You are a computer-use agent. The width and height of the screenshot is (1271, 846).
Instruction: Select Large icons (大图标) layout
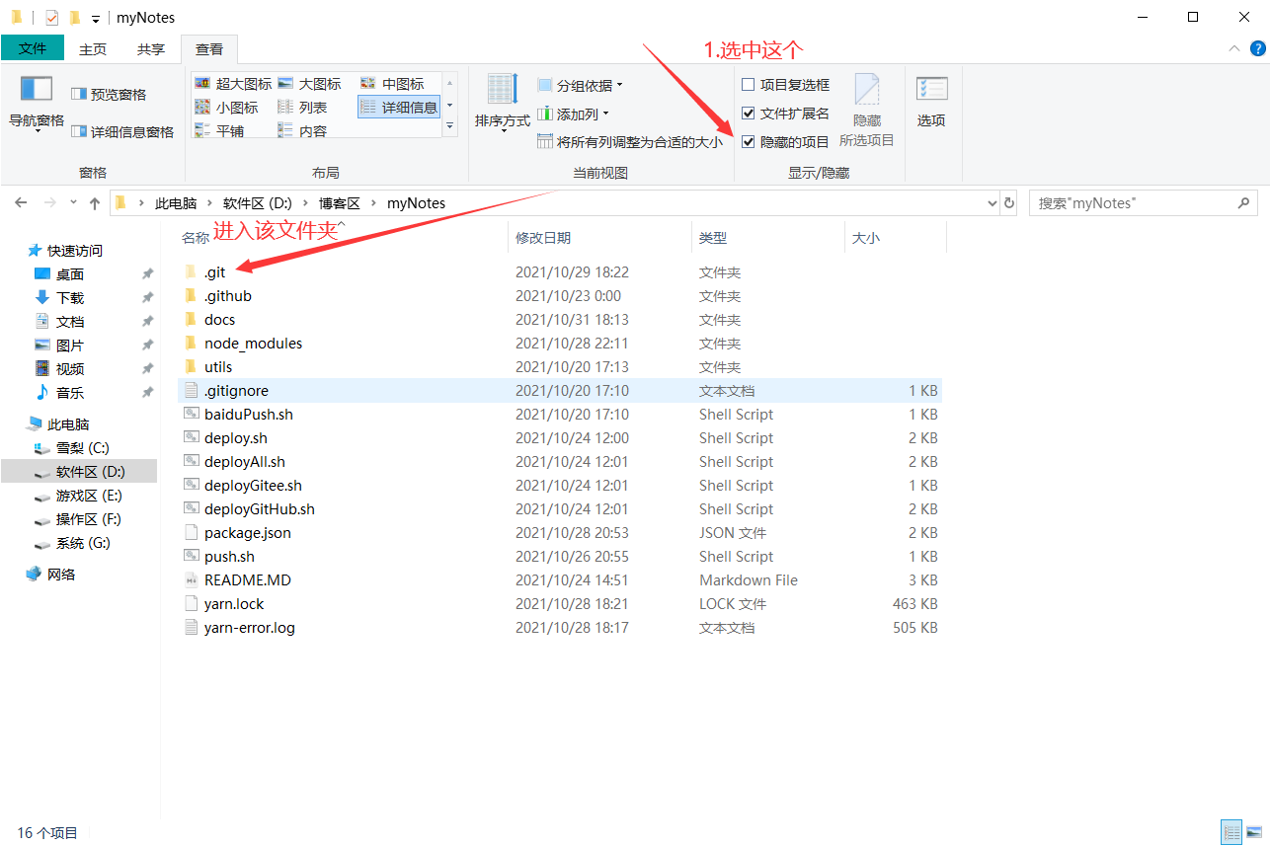[310, 84]
